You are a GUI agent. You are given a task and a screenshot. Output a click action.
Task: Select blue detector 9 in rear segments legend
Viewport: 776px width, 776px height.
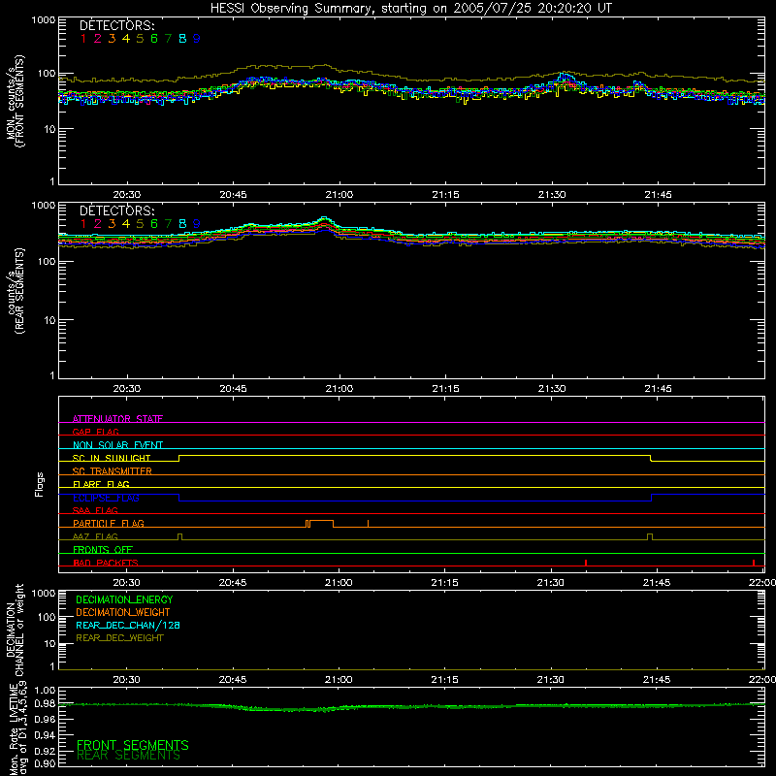(197, 224)
